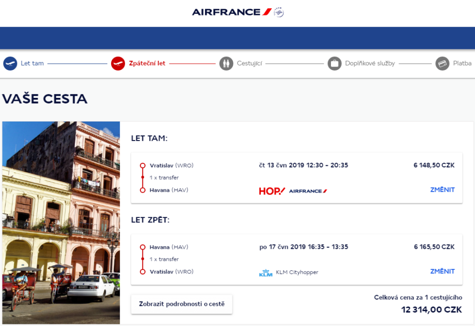
Task: Click ZMĚNIT for the outbound flight
Action: tap(442, 190)
